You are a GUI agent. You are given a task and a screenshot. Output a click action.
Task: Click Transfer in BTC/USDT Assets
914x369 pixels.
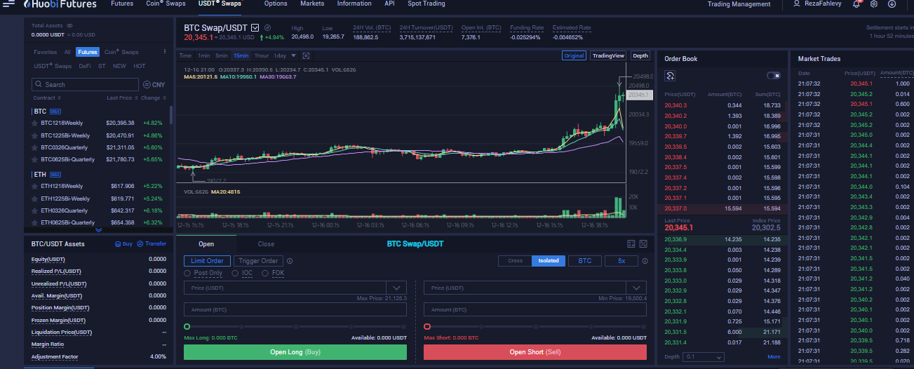click(x=152, y=243)
